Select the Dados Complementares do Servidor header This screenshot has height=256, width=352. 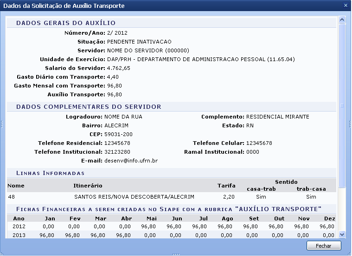click(x=89, y=106)
